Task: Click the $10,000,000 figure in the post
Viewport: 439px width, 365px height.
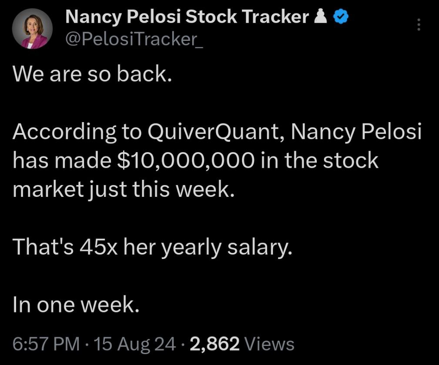Action: pyautogui.click(x=186, y=160)
